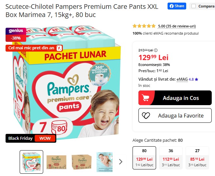Select the 36 pack quantity option
This screenshot has width=215, height=176.
(171, 158)
